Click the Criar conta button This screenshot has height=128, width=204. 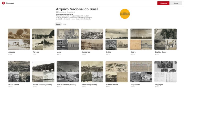(163, 3)
